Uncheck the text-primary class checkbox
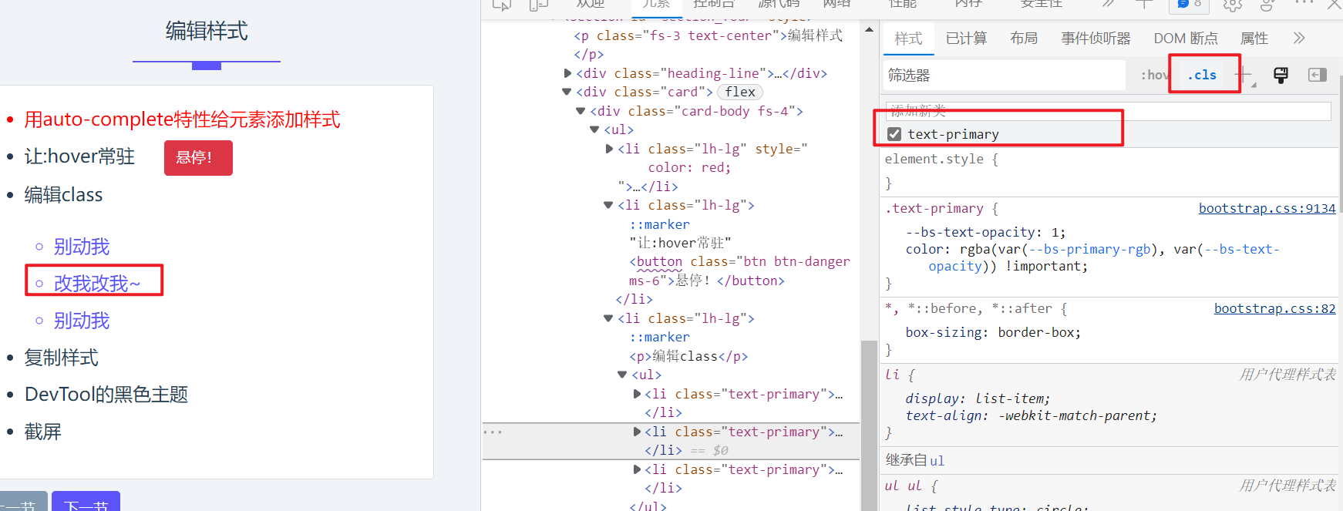Screen dimensions: 1343x511 894,134
